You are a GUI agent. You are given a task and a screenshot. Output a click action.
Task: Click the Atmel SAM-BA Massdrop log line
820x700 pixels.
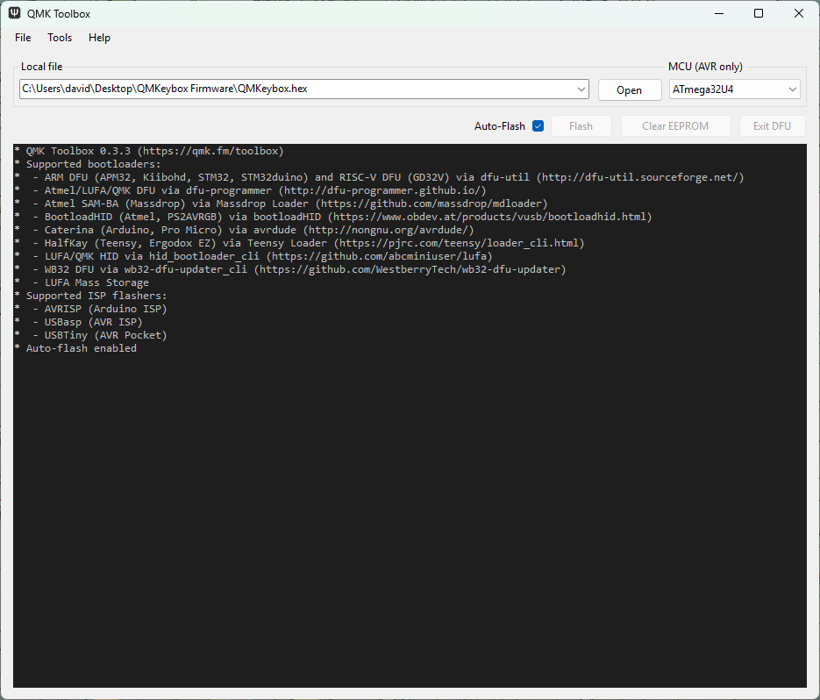tap(281, 204)
